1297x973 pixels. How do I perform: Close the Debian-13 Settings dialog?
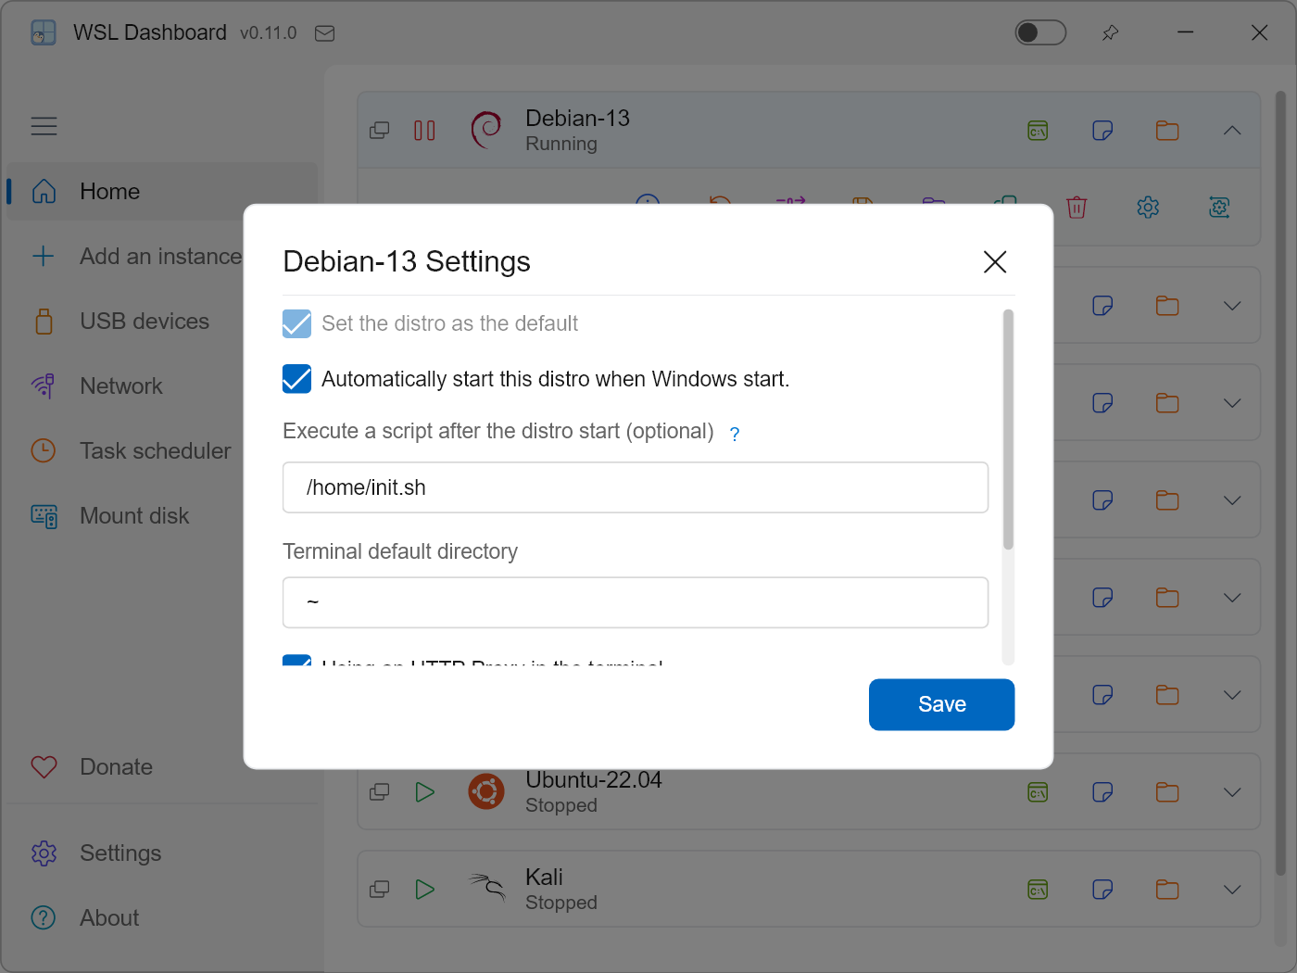click(995, 262)
